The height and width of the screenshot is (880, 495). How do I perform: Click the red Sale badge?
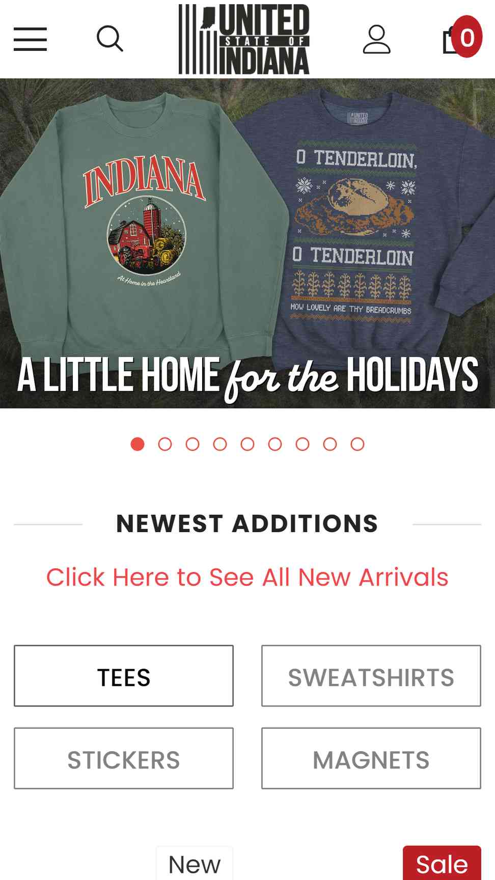pos(442,863)
